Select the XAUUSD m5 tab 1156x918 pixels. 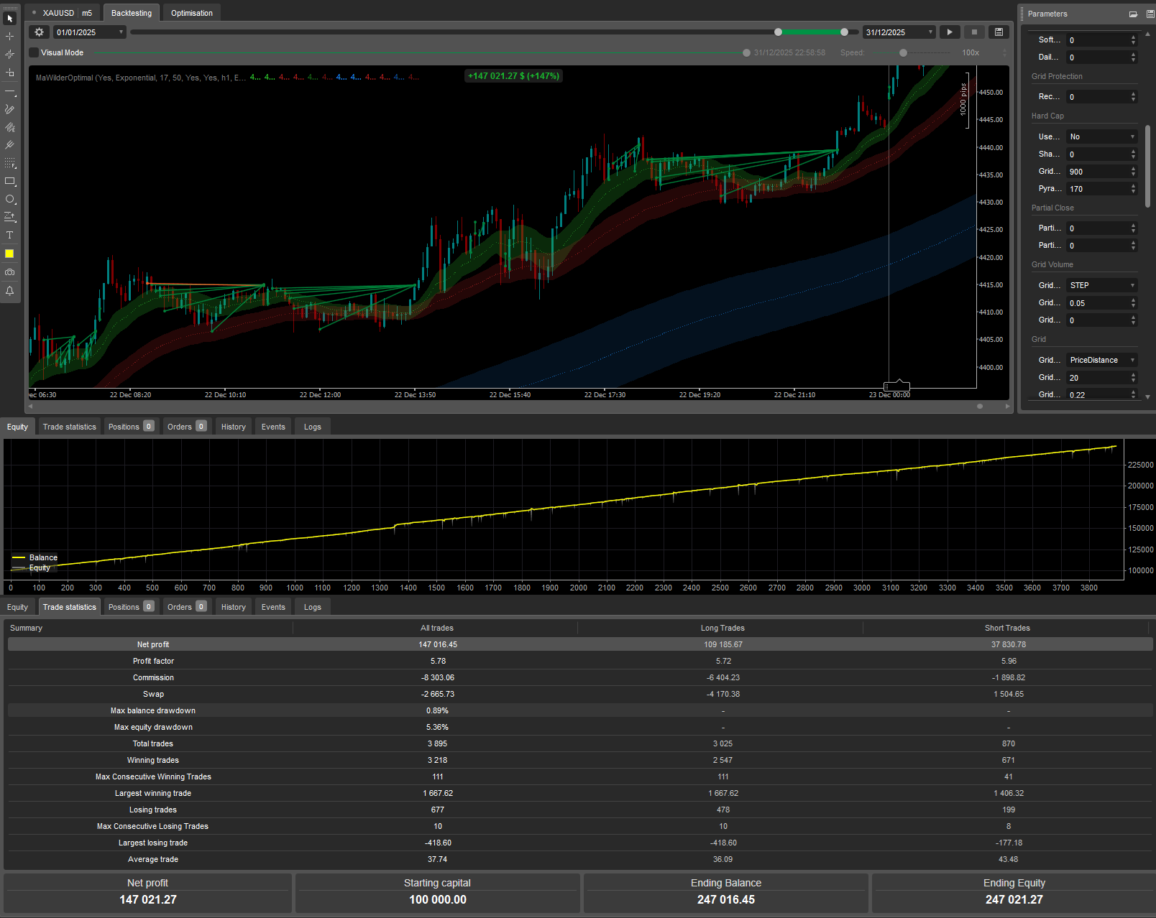click(65, 13)
